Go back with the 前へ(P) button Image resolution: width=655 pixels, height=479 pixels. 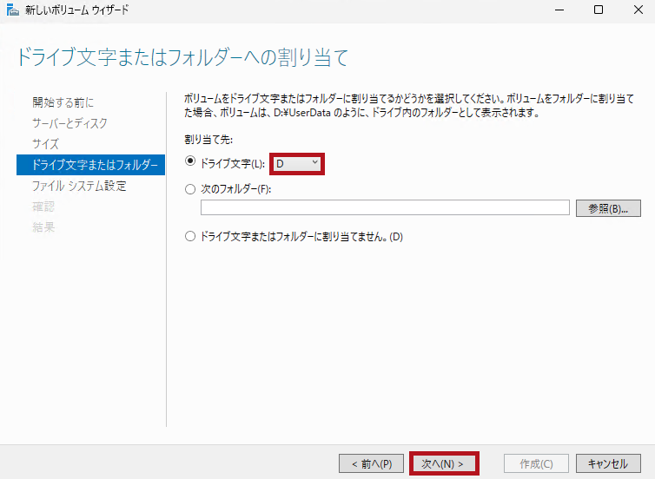(371, 463)
